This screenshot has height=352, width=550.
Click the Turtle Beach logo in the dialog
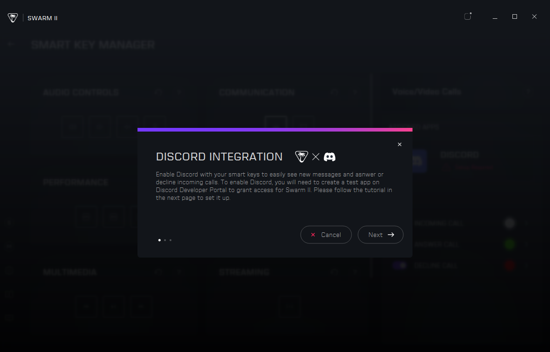tap(302, 157)
